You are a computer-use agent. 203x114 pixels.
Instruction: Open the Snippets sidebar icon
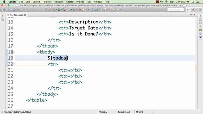pos(200,33)
